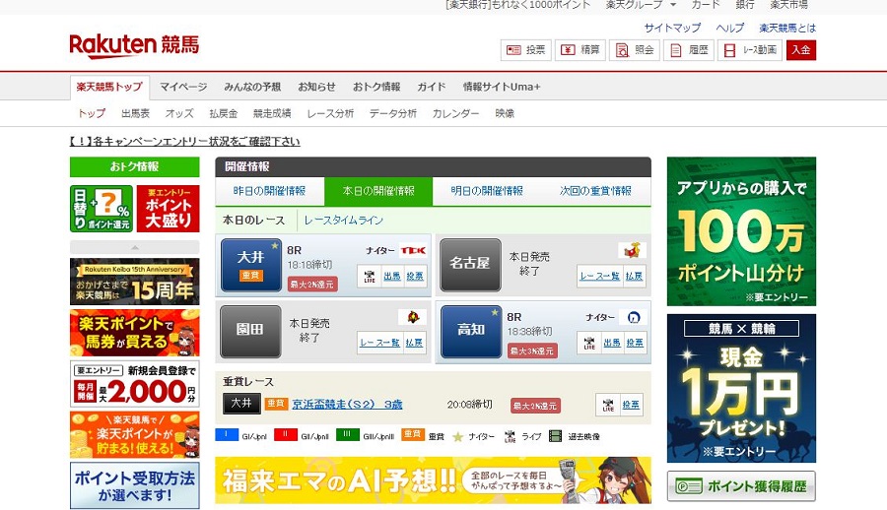Open live video icon for 大井 8R
Viewport: 887px width, 510px height.
pos(370,277)
